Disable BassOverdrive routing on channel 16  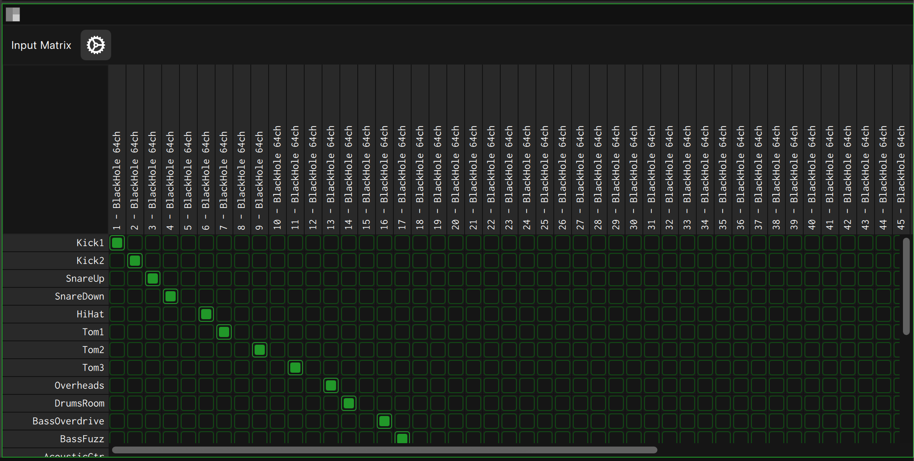[384, 421]
